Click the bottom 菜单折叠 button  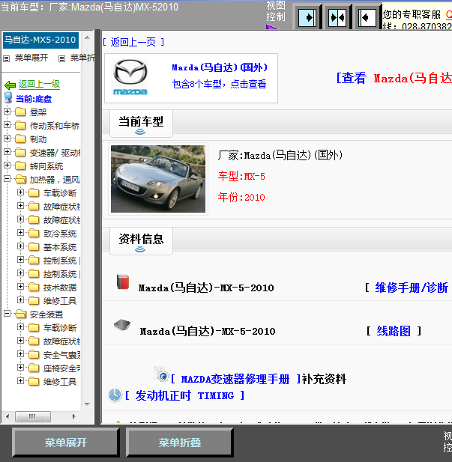point(180,443)
